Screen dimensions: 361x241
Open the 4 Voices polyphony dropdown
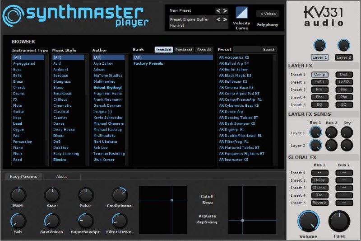click(x=268, y=14)
